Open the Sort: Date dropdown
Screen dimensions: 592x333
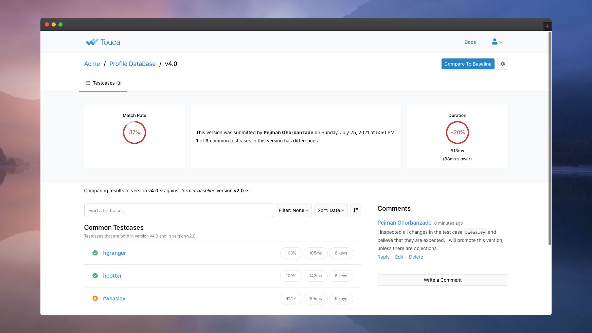tap(331, 210)
